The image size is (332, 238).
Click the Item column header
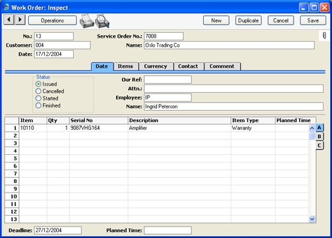click(x=33, y=120)
